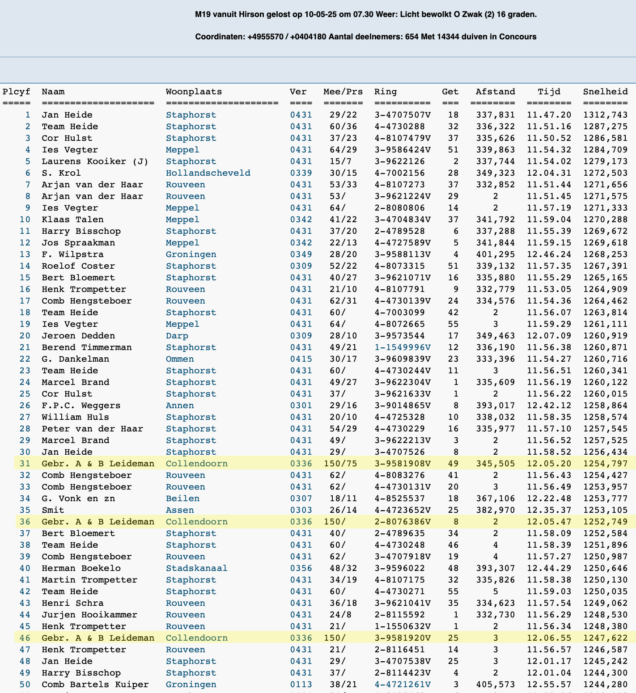Select name Martin Trompetter
This screenshot has width=636, height=693.
tap(89, 580)
